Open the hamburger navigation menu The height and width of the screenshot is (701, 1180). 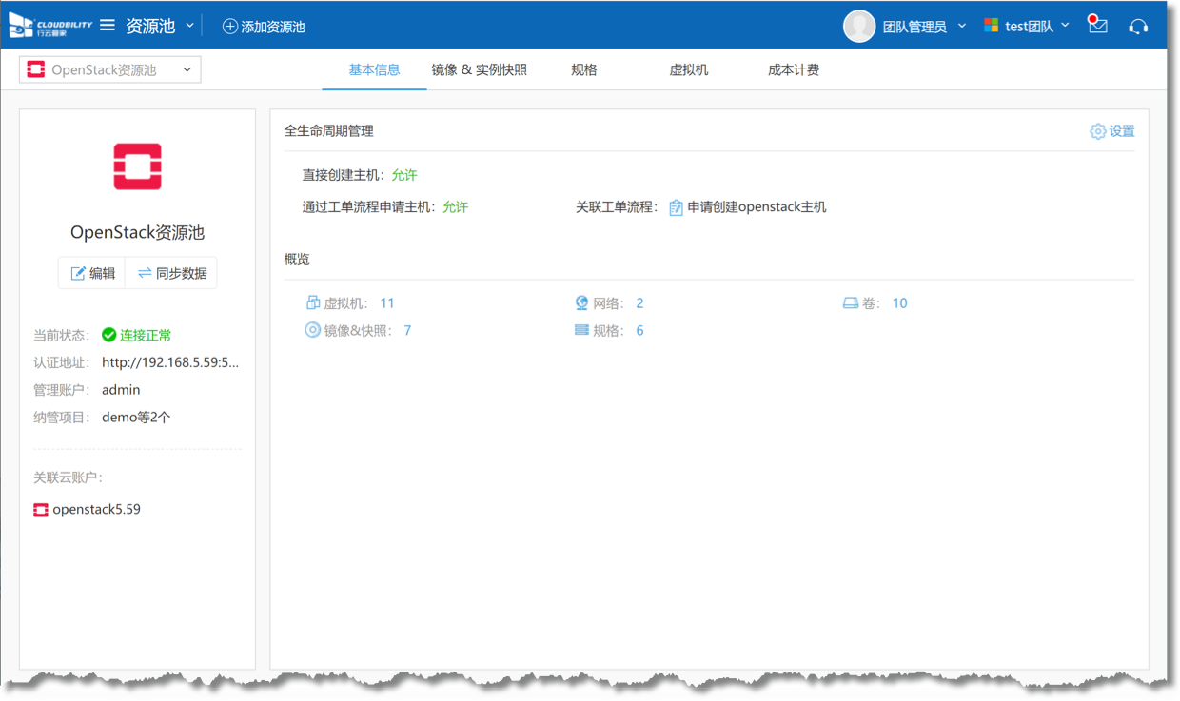point(108,26)
